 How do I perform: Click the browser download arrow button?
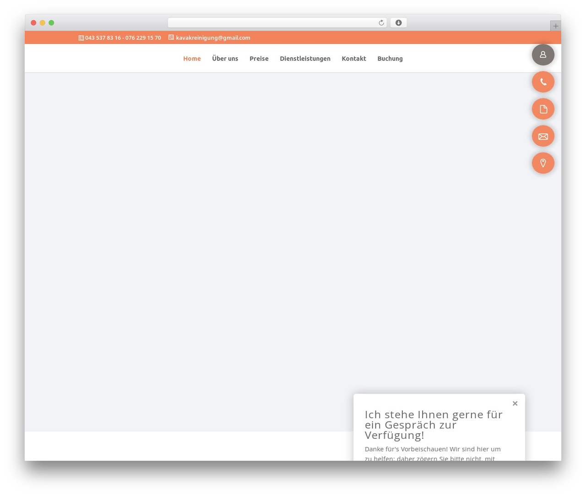pyautogui.click(x=398, y=23)
